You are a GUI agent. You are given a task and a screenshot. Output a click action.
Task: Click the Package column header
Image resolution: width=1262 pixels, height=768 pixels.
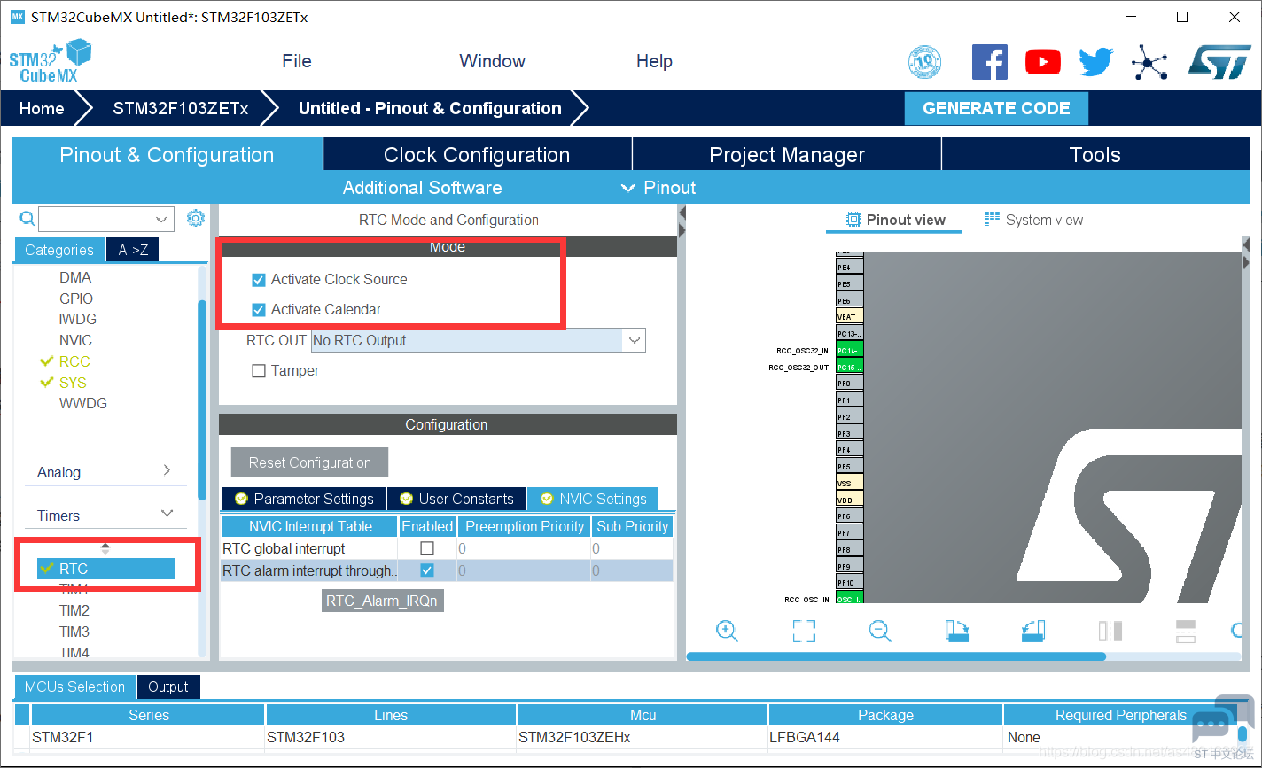(x=885, y=715)
